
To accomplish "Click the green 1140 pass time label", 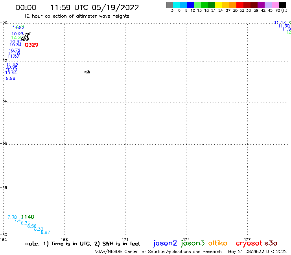I will [x=28, y=217].
